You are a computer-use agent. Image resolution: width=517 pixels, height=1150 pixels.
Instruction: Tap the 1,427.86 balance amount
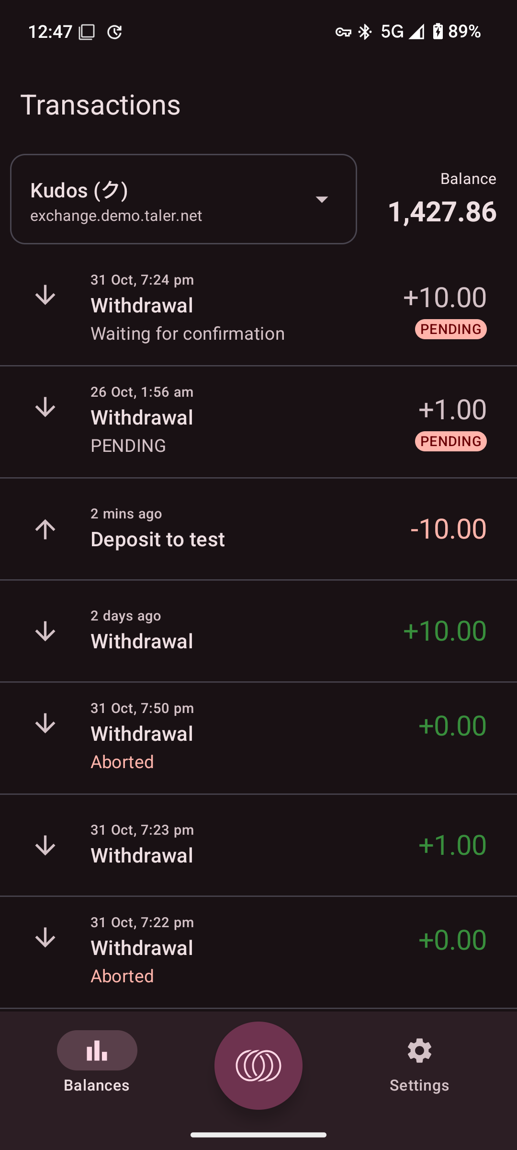(442, 211)
